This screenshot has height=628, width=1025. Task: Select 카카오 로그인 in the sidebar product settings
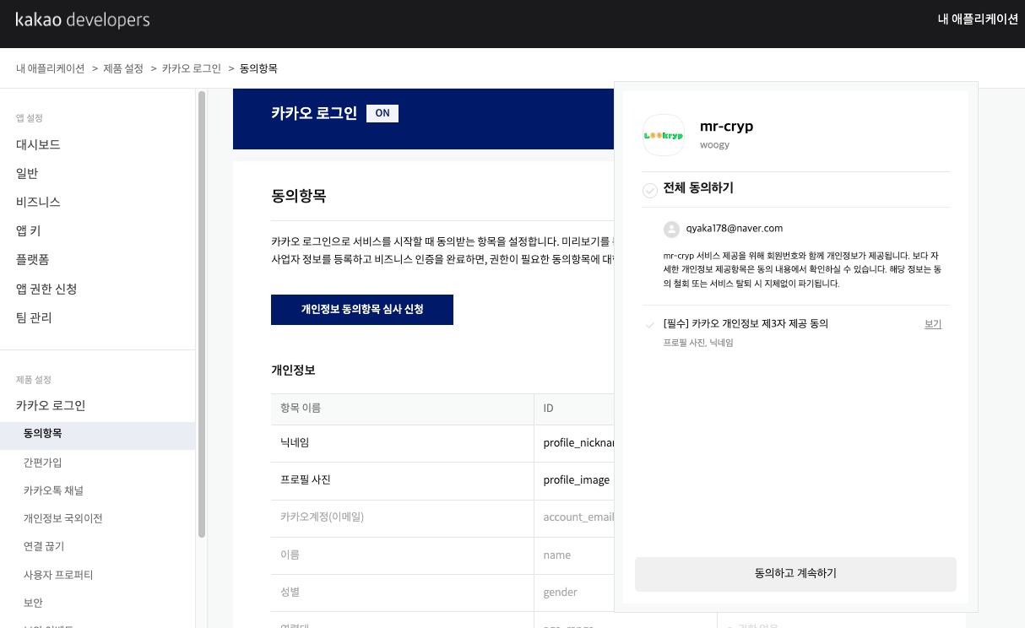click(x=51, y=405)
